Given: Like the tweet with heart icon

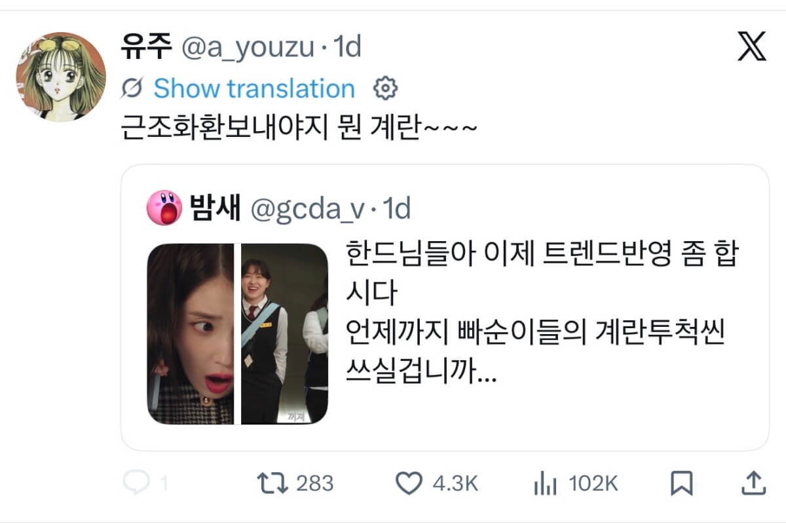Looking at the screenshot, I should [410, 483].
